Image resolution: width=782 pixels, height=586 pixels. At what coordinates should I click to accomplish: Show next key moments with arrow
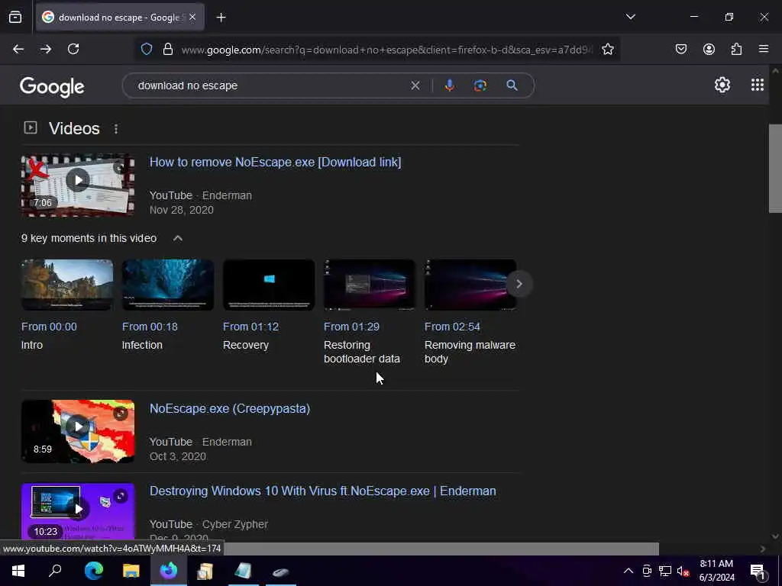tap(519, 284)
